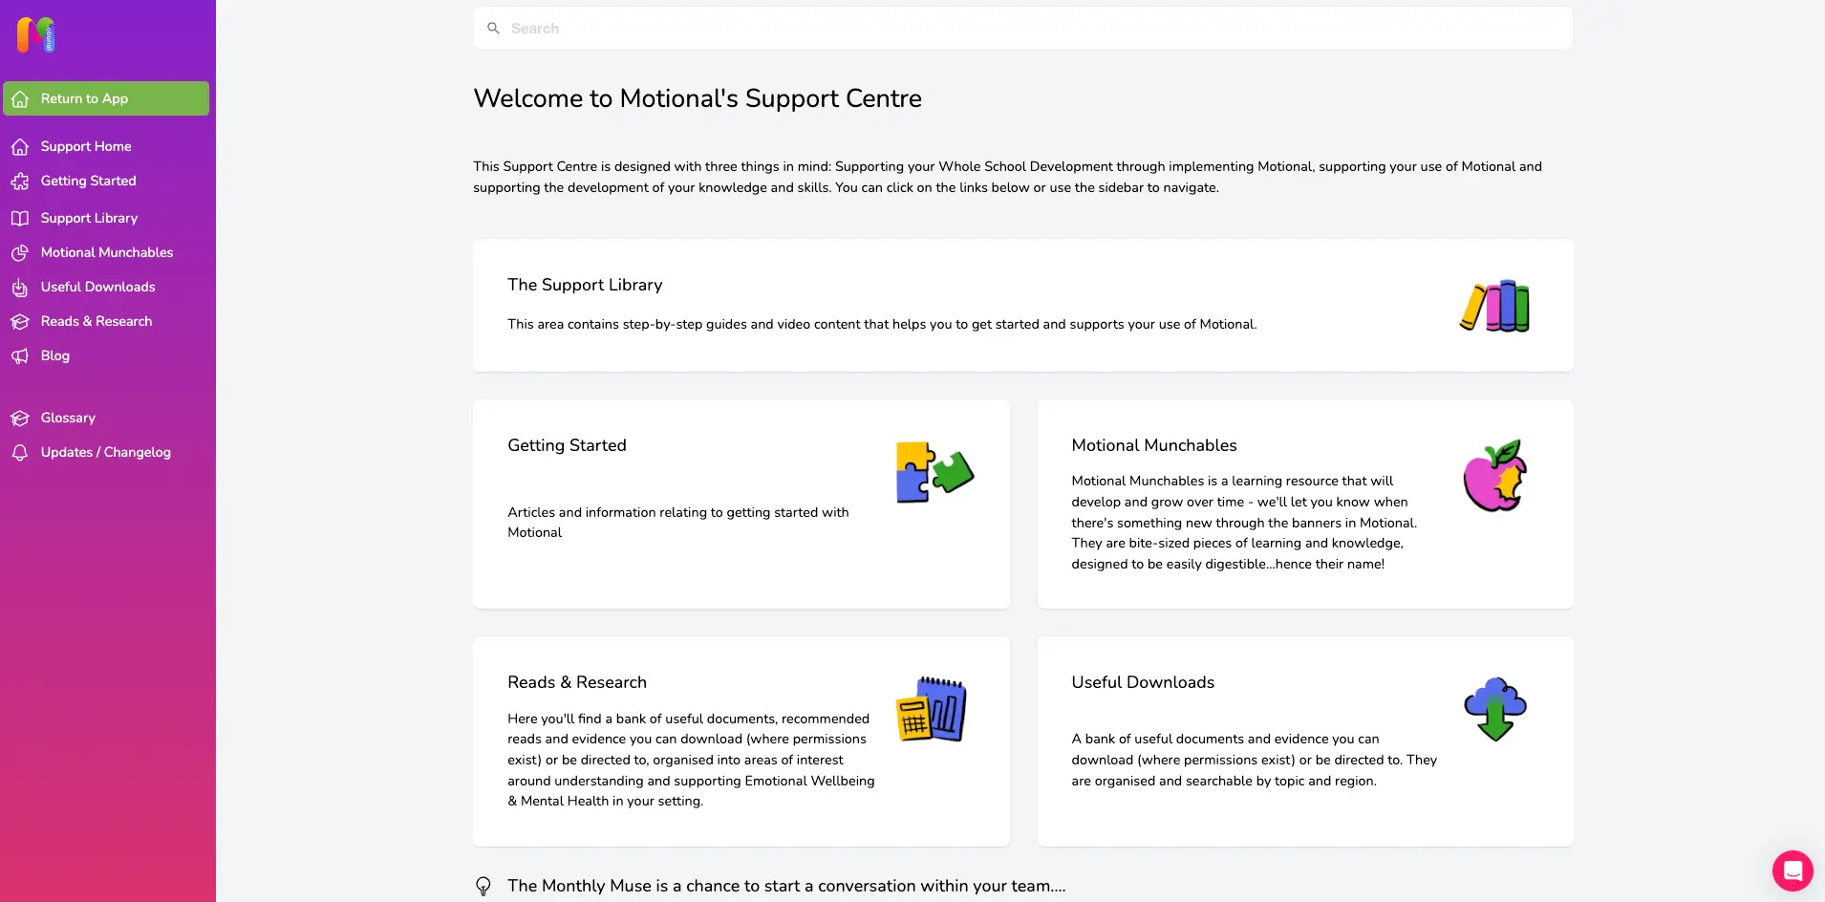Click graduation cap icon beside Reads & Research
1825x902 pixels.
(x=20, y=321)
